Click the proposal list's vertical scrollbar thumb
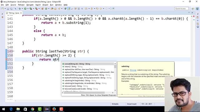 [115, 67]
